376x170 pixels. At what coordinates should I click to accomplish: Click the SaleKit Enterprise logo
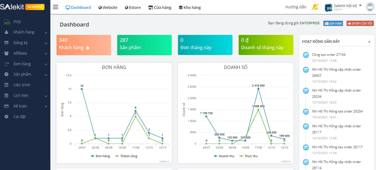pos(22,7)
